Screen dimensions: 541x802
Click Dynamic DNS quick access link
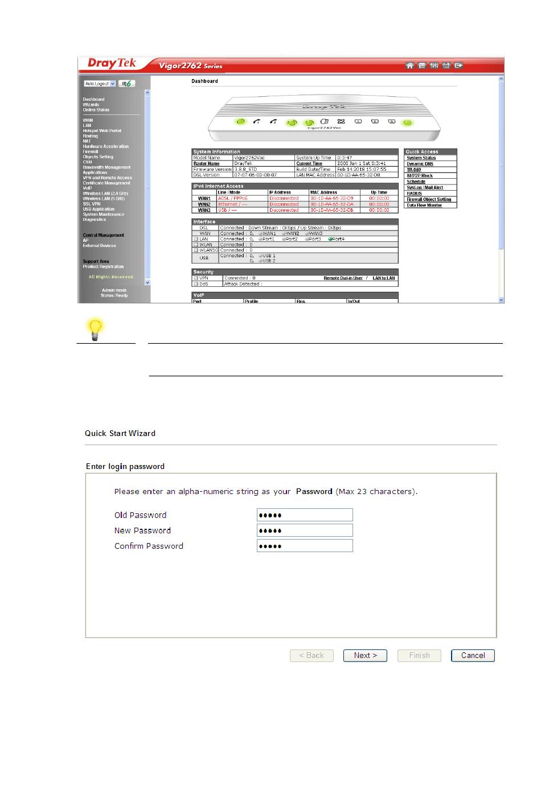(420, 164)
